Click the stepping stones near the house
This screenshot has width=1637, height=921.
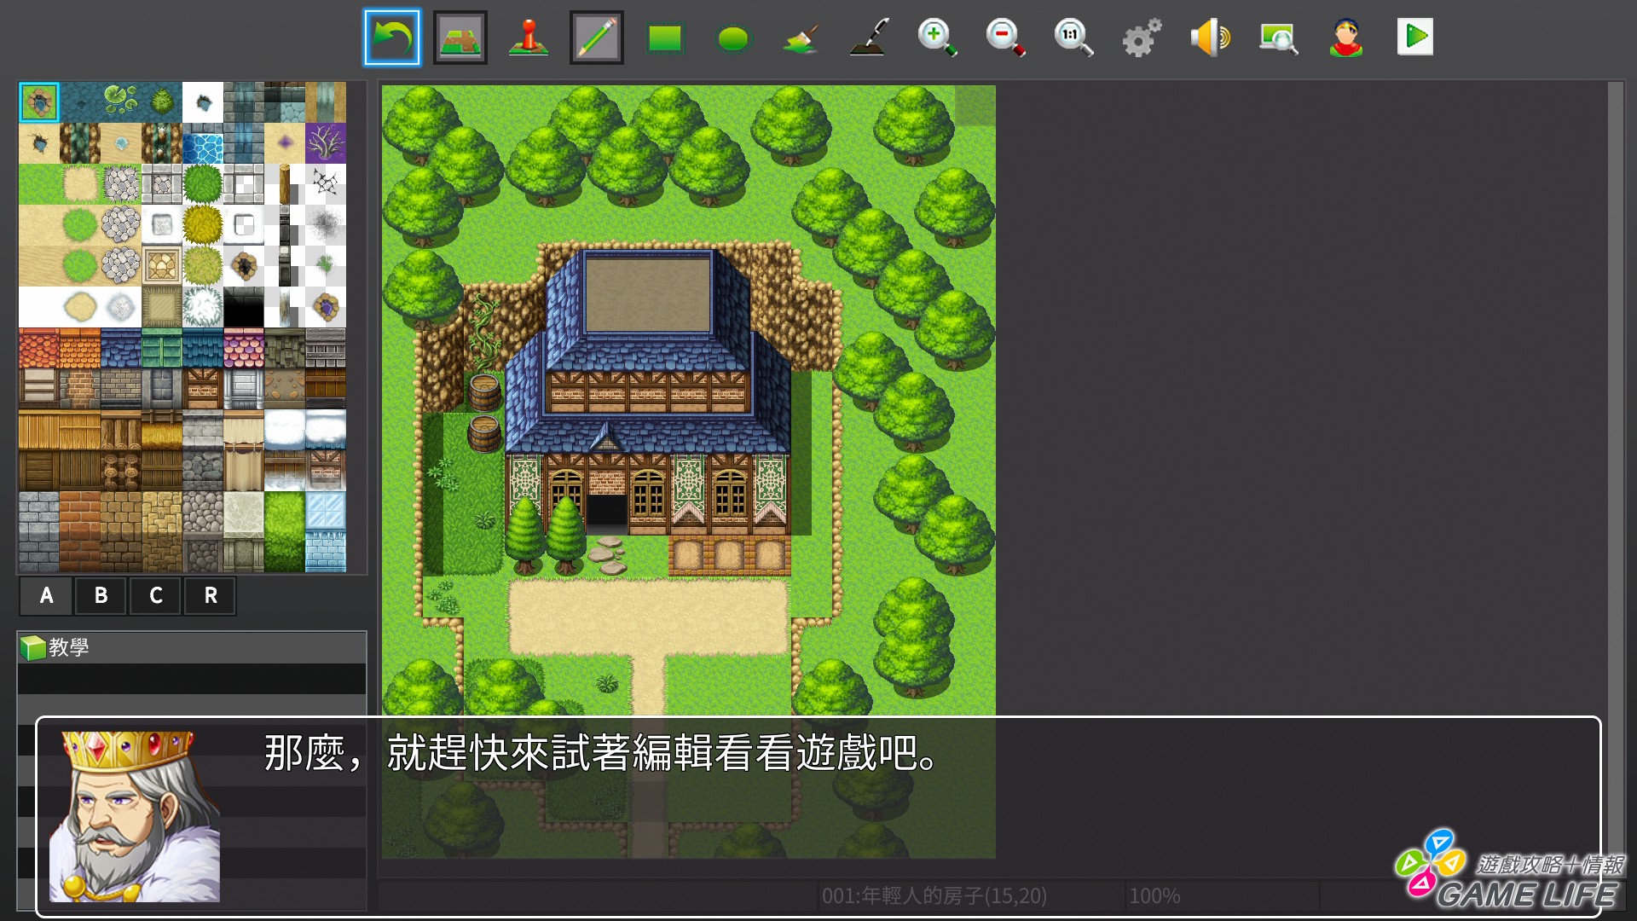pyautogui.click(x=607, y=554)
